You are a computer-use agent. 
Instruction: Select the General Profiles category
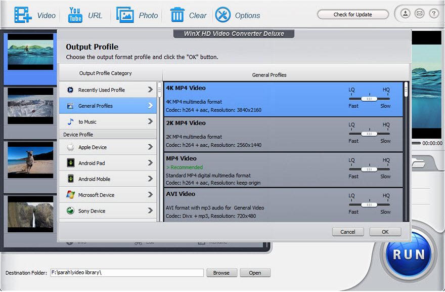click(108, 106)
